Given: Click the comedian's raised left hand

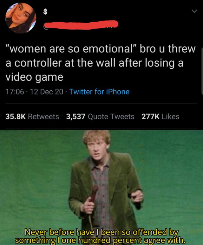Looking at the screenshot, I should pos(137,197).
